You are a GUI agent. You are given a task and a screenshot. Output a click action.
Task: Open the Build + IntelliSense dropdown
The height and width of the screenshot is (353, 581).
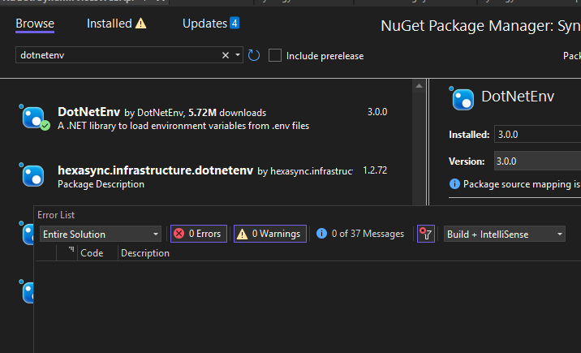click(x=504, y=234)
